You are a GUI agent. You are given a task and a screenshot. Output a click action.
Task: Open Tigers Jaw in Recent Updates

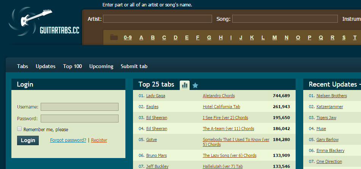(326, 118)
